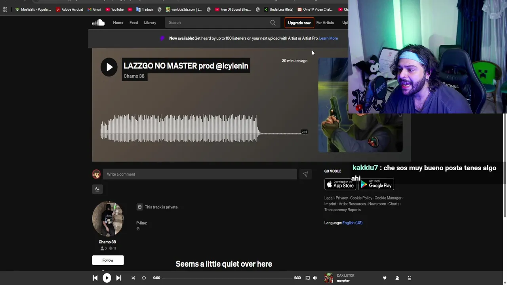Viewport: 507px width, 285px height.
Task: Toggle repeat in the player bar
Action: click(144, 278)
